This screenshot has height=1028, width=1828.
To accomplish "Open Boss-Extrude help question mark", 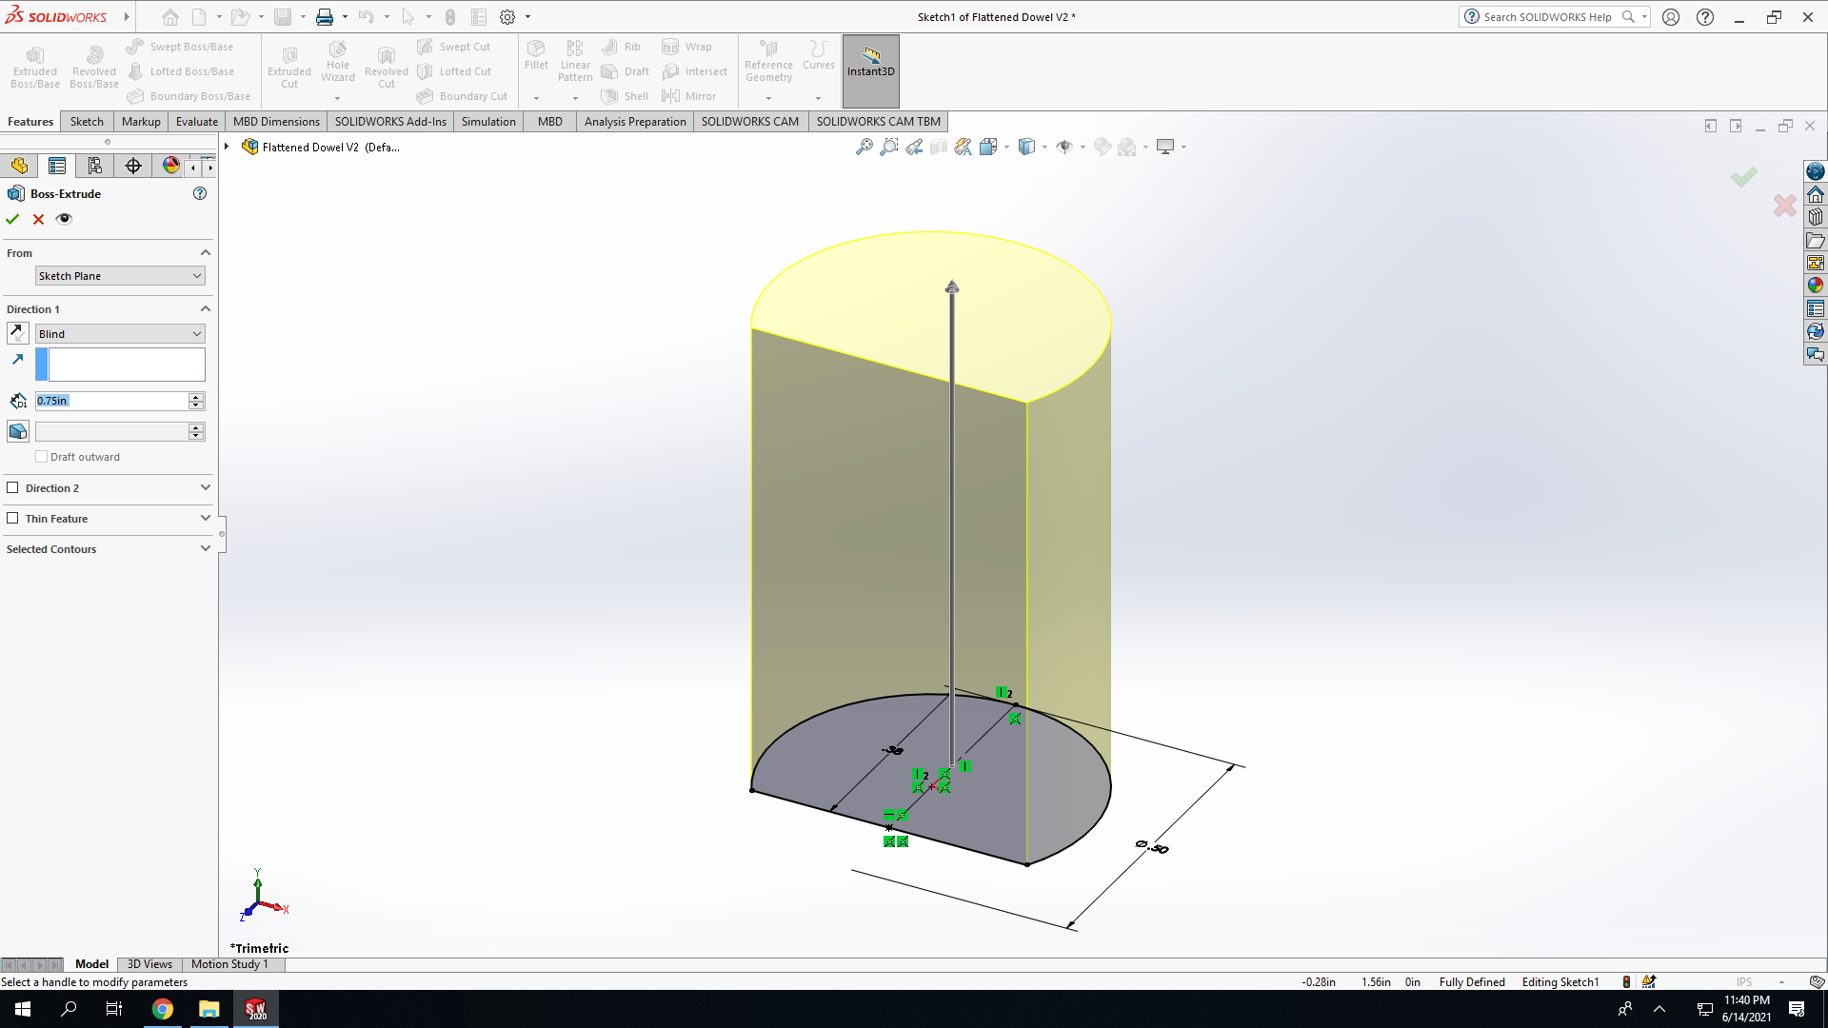I will click(x=200, y=193).
